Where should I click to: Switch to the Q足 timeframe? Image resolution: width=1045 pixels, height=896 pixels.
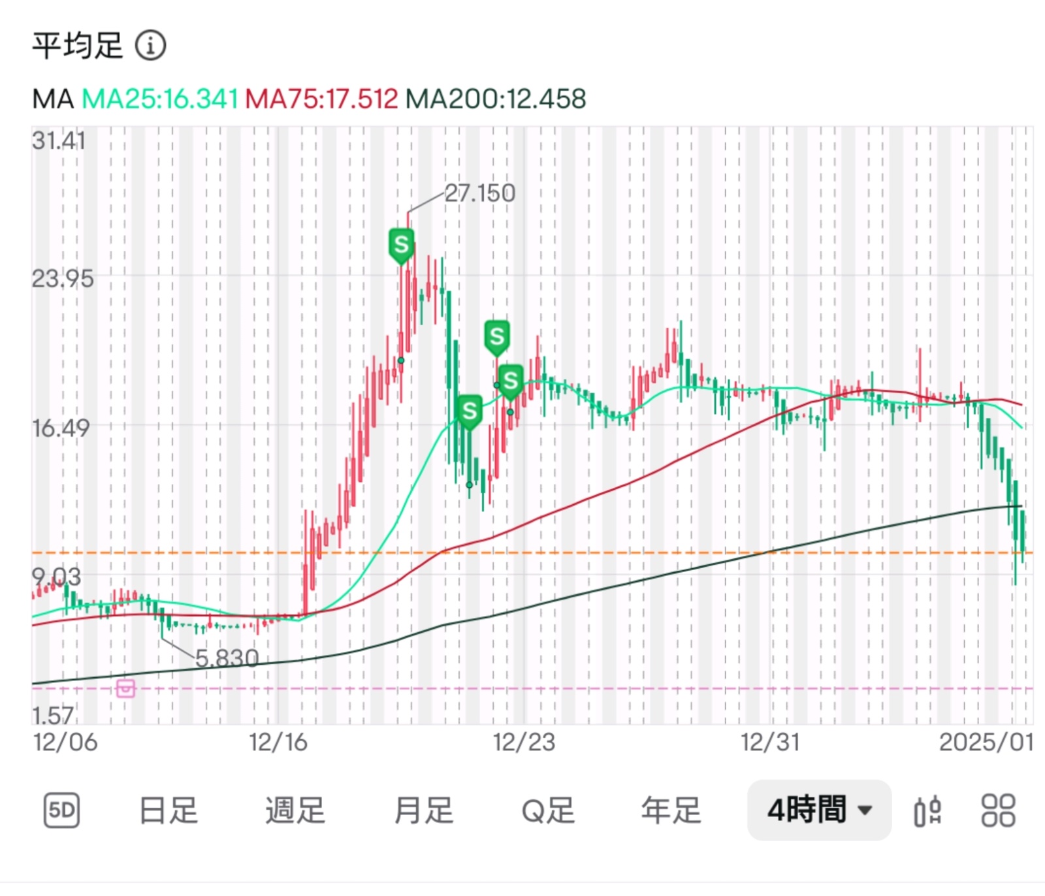(548, 810)
